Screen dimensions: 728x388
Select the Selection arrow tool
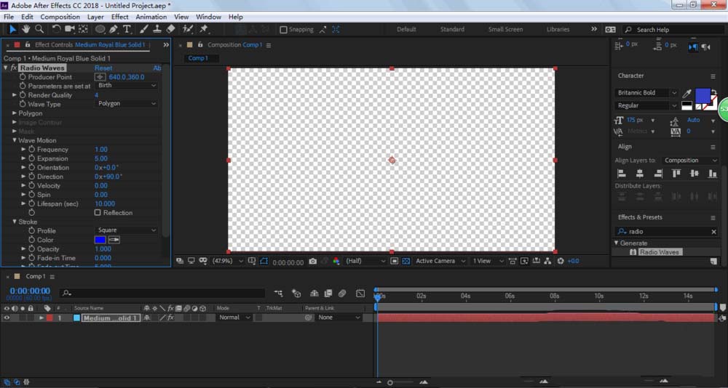[x=13, y=29]
